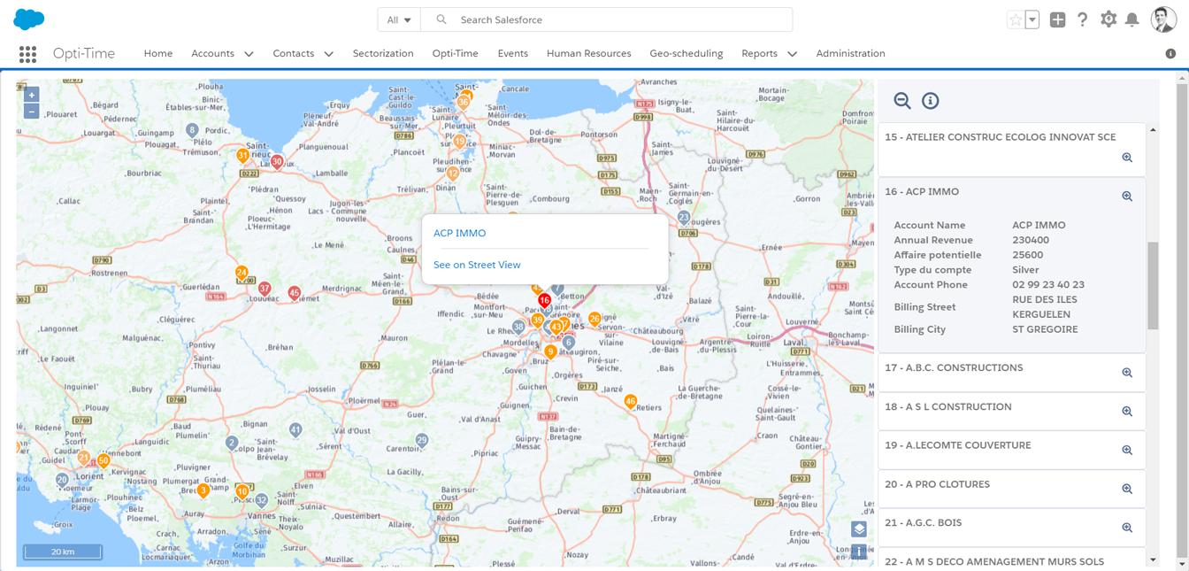
Task: Open the notifications bell
Action: [x=1131, y=19]
